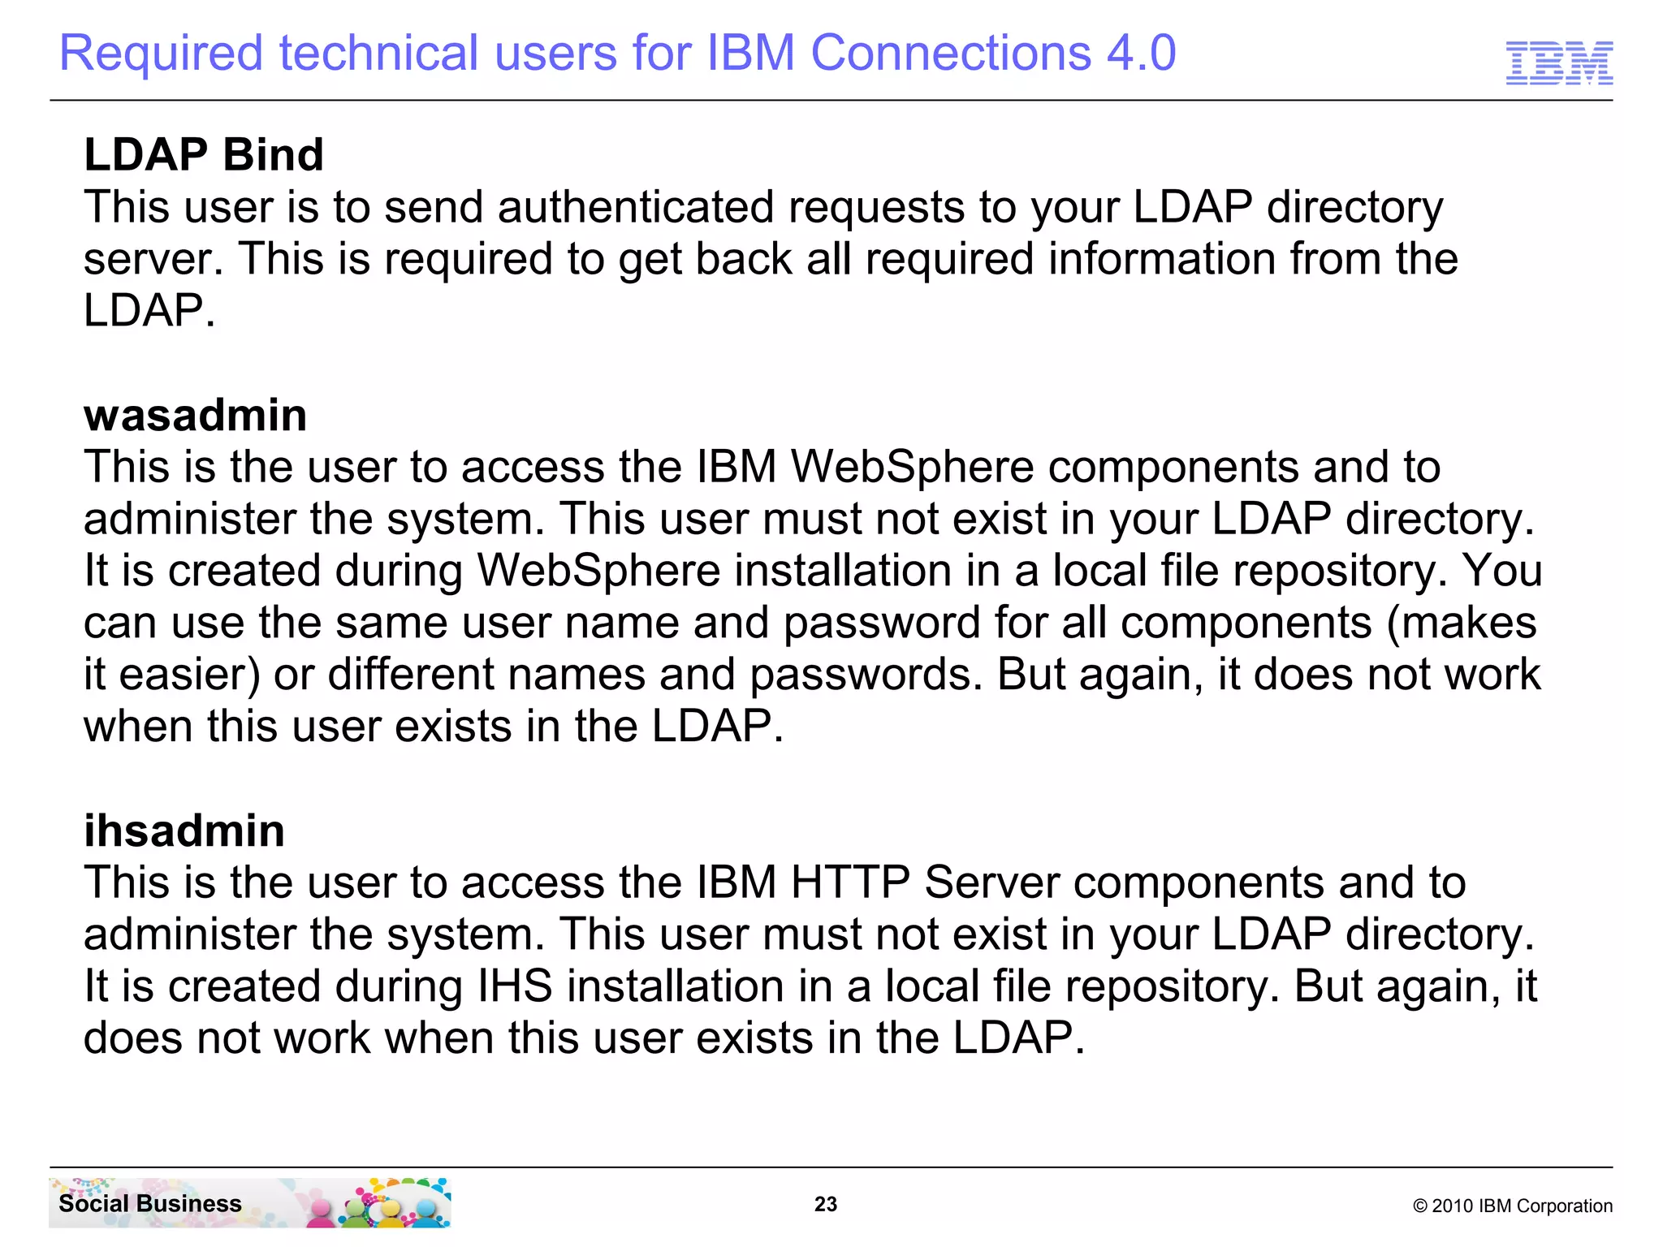This screenshot has width=1663, height=1247.
Task: Click the line starting 'server. This is required to get back'
Action: tap(771, 259)
